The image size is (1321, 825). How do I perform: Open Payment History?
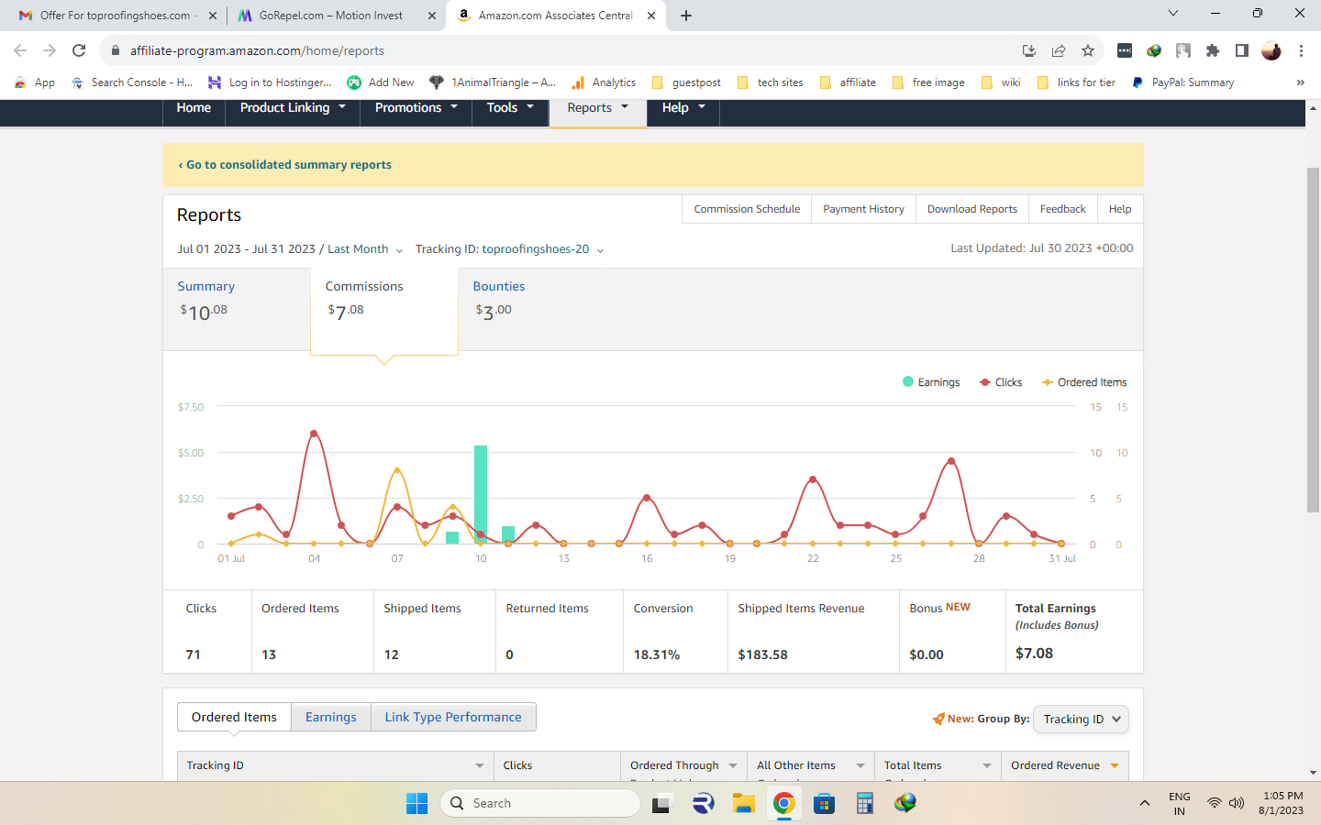863,209
